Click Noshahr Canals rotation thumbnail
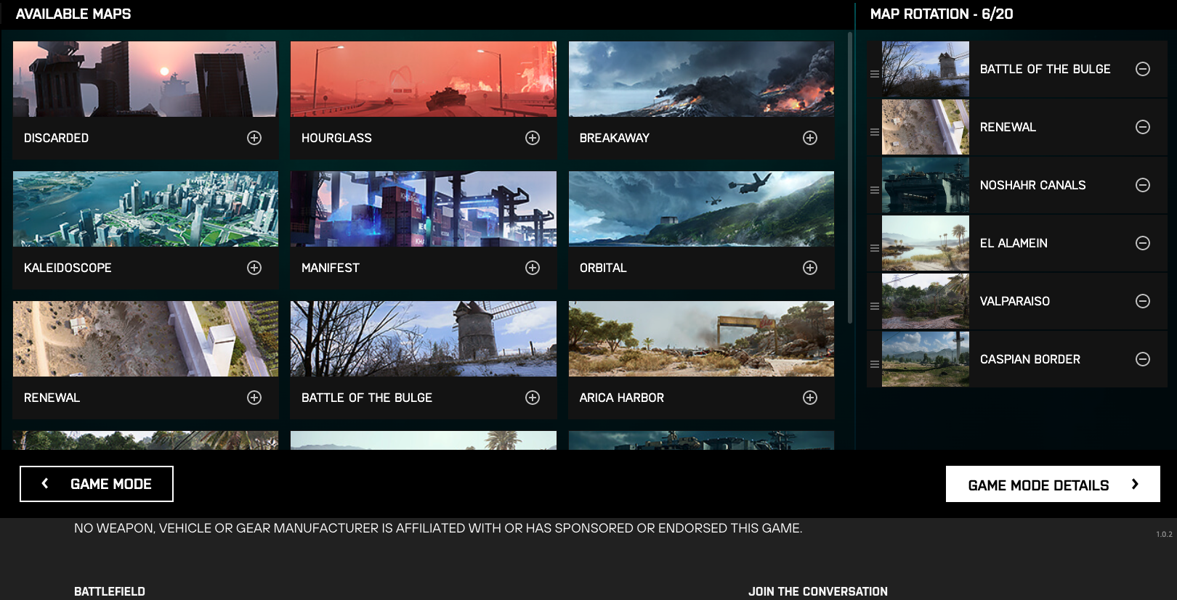The width and height of the screenshot is (1177, 600). [926, 185]
